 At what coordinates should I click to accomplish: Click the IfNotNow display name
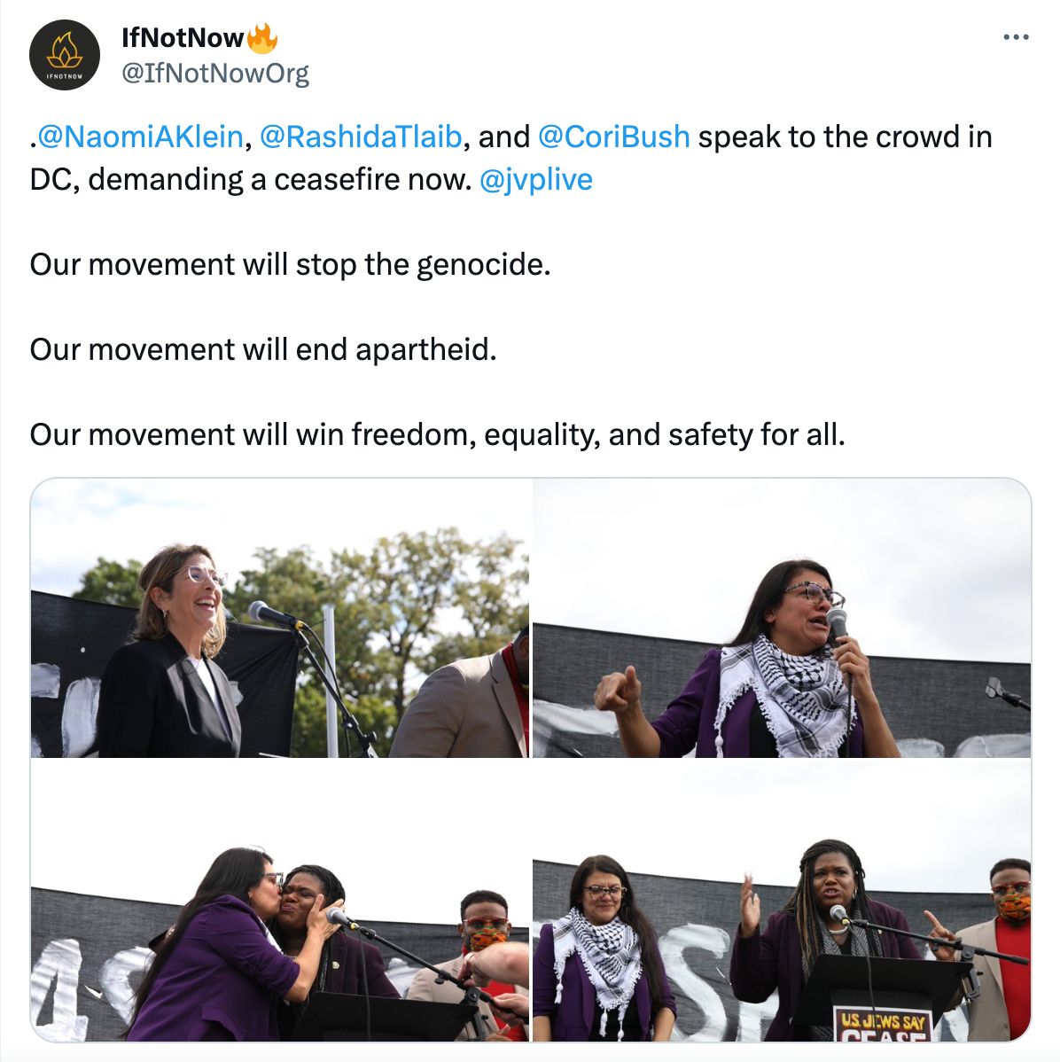coord(183,38)
